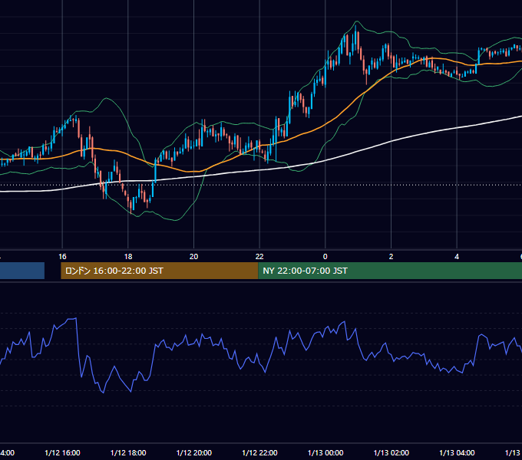Click the blue session bar left of ロンドン

(x=22, y=271)
